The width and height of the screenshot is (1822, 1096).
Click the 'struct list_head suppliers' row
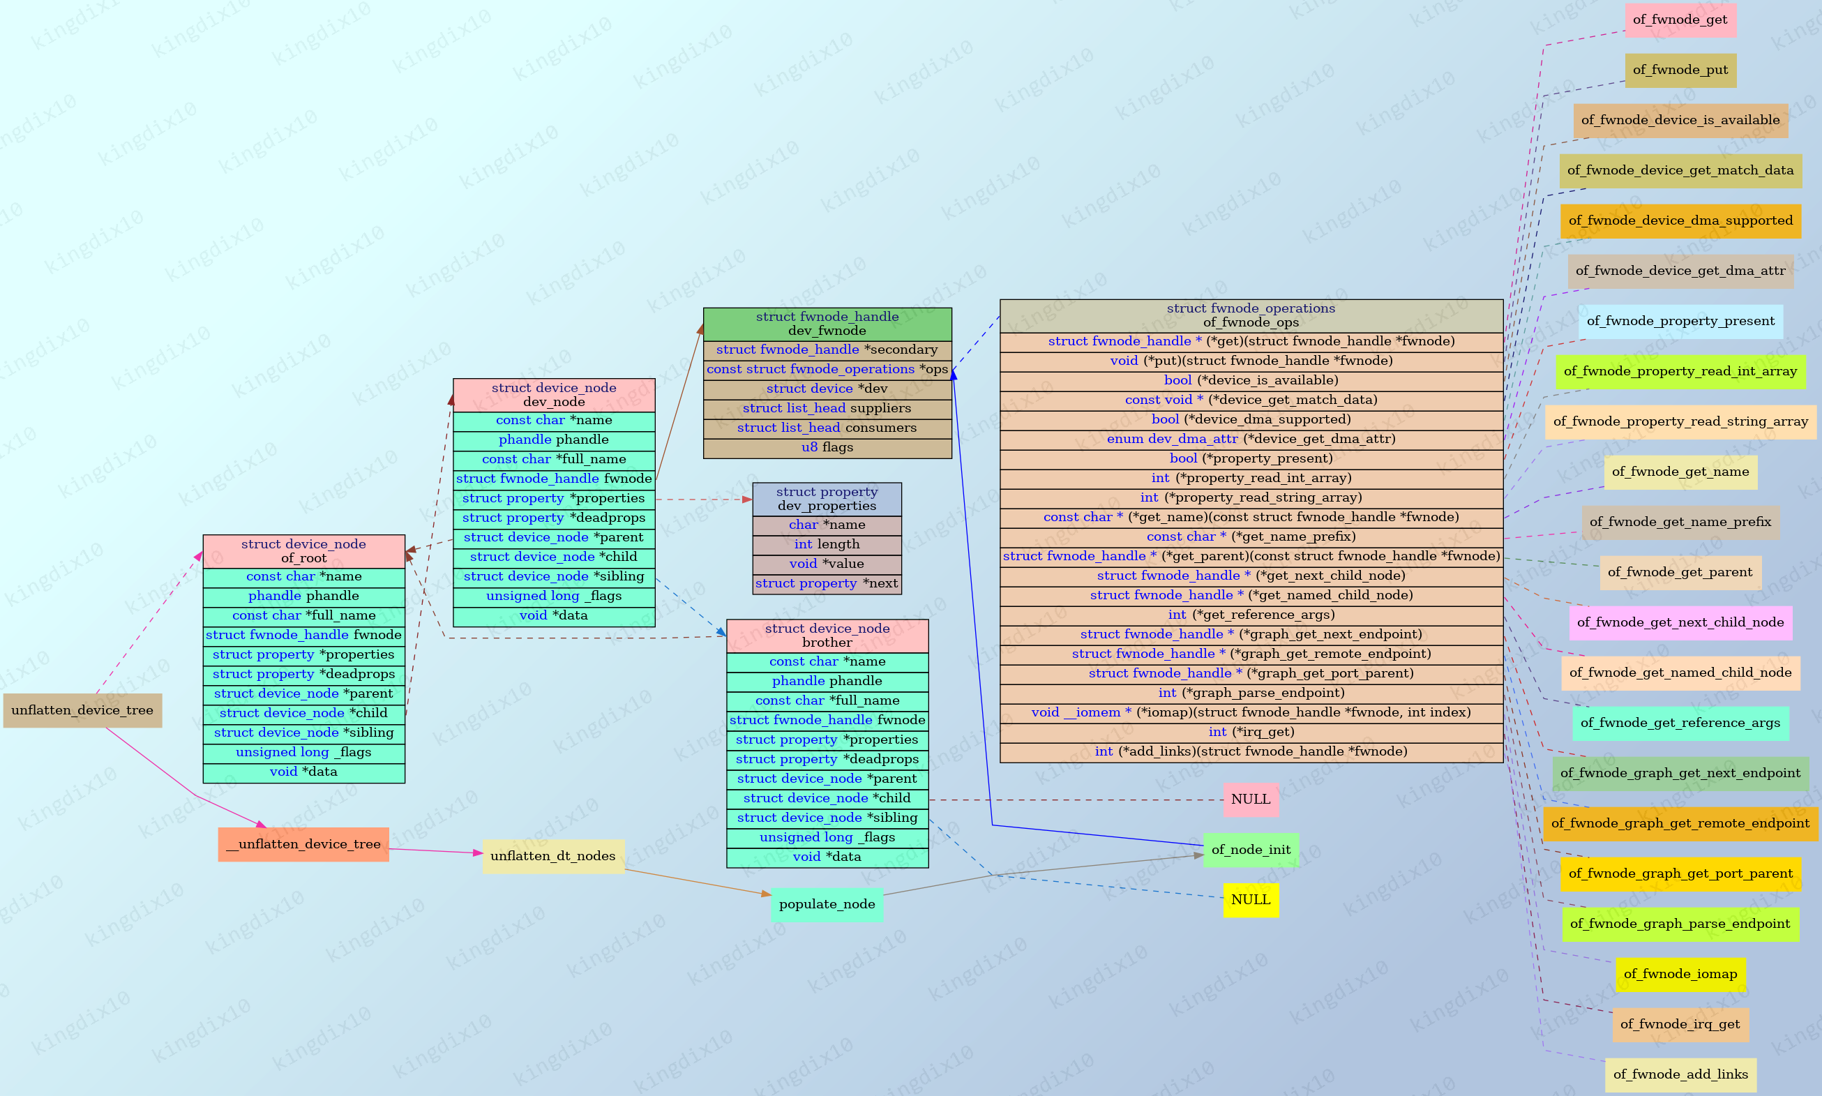pyautogui.click(x=827, y=408)
